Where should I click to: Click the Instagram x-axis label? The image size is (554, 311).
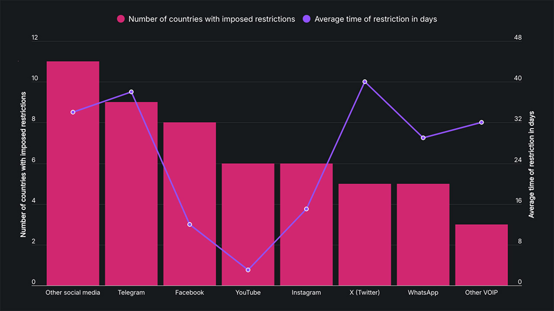pyautogui.click(x=306, y=292)
